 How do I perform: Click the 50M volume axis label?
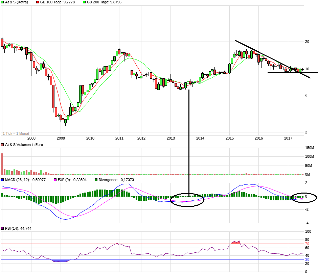(309, 166)
